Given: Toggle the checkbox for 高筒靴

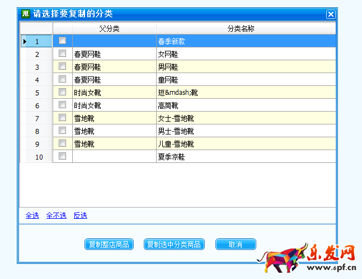Looking at the screenshot, I should tap(62, 105).
